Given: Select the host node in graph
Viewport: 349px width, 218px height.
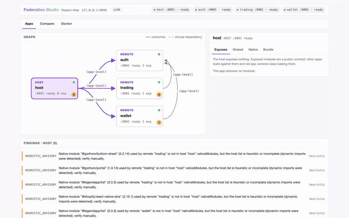Looking at the screenshot, I should coord(55,88).
